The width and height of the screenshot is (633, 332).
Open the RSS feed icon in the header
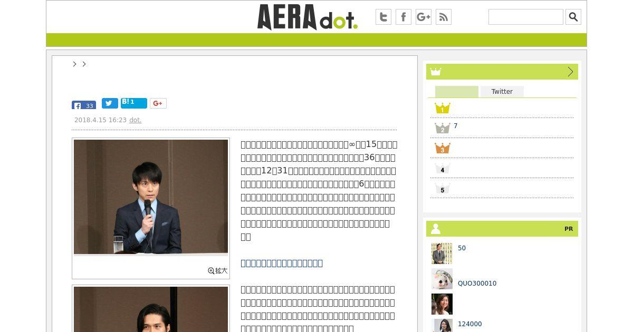(x=444, y=17)
